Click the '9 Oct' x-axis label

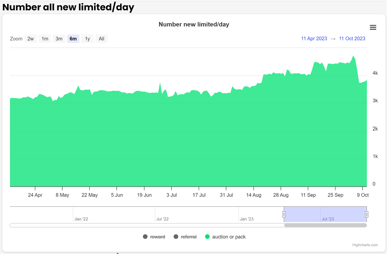363,195
